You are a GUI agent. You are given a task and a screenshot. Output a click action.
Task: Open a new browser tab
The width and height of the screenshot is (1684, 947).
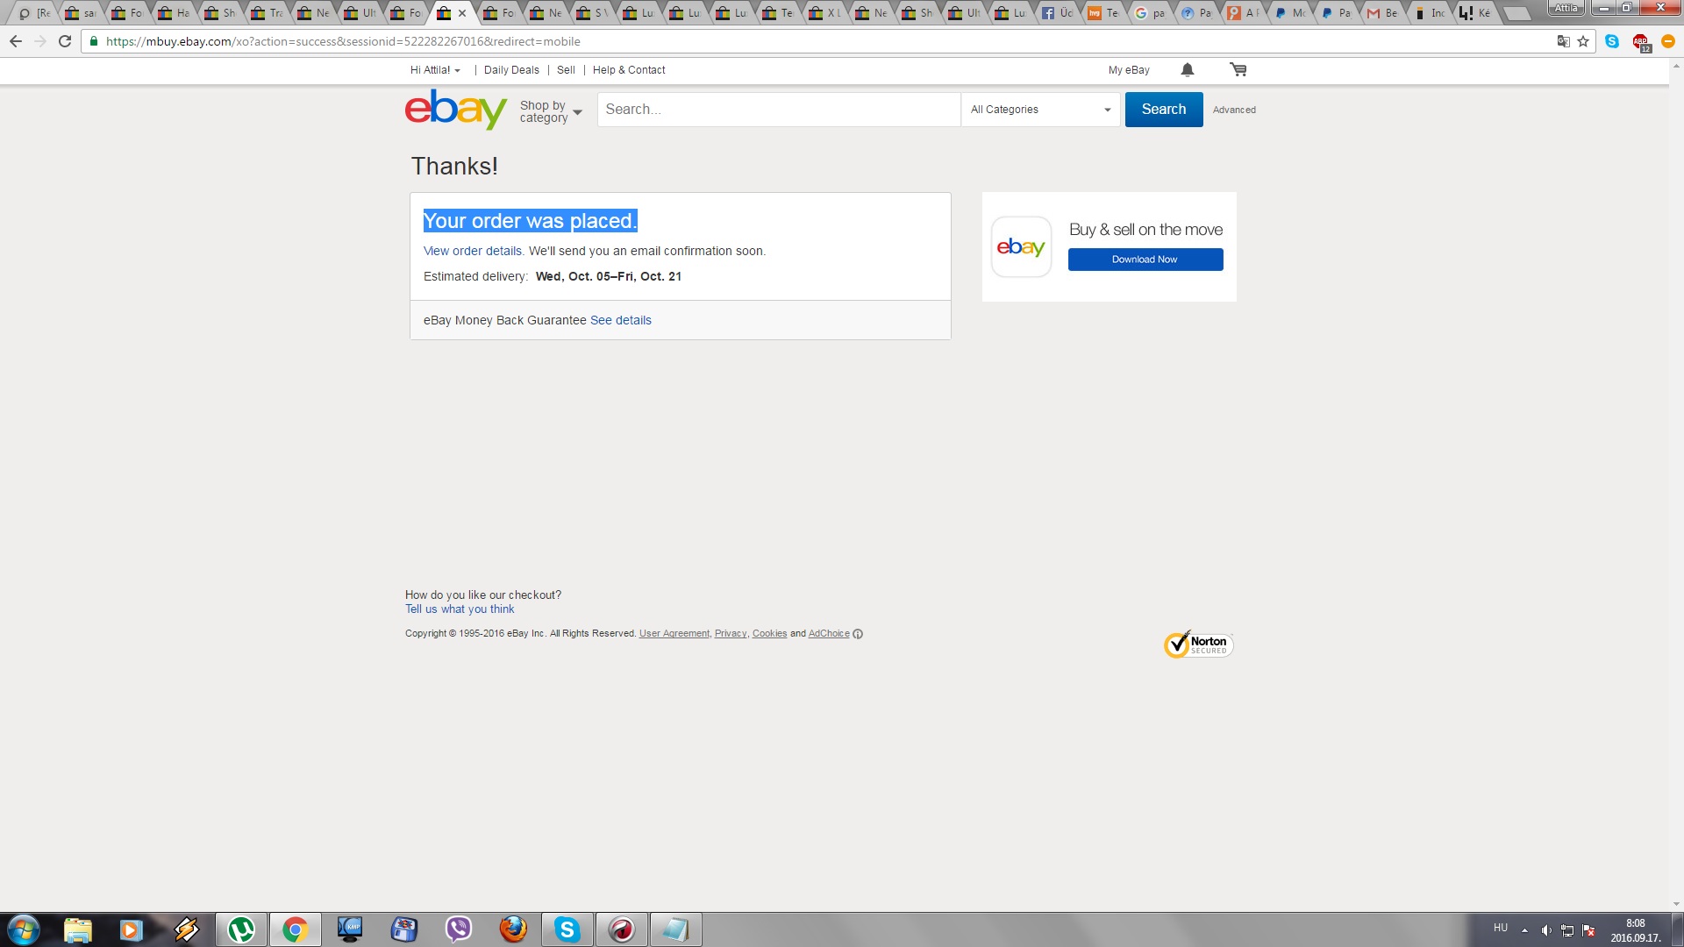click(x=1516, y=13)
